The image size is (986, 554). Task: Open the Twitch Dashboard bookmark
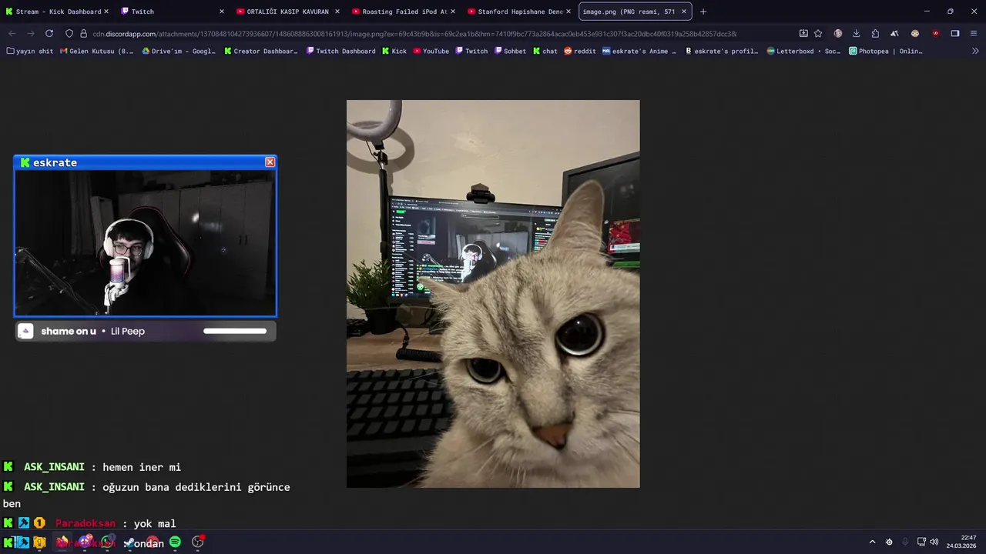tap(340, 51)
